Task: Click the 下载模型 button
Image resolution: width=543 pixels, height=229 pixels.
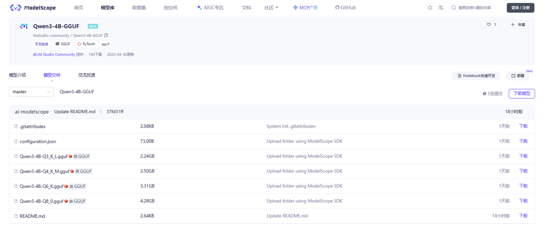Action: pos(521,93)
